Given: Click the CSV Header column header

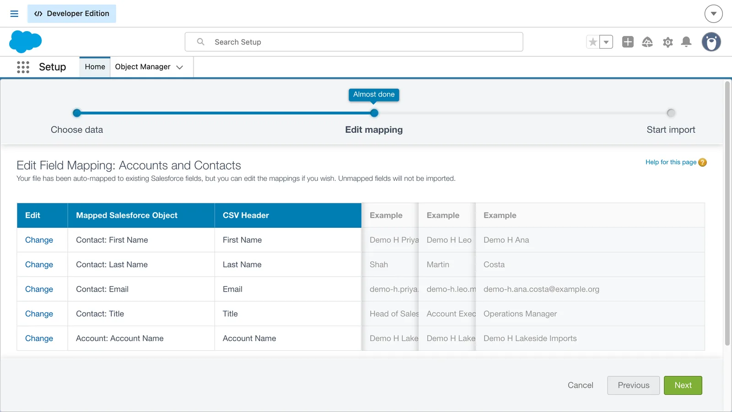Looking at the screenshot, I should pos(288,215).
